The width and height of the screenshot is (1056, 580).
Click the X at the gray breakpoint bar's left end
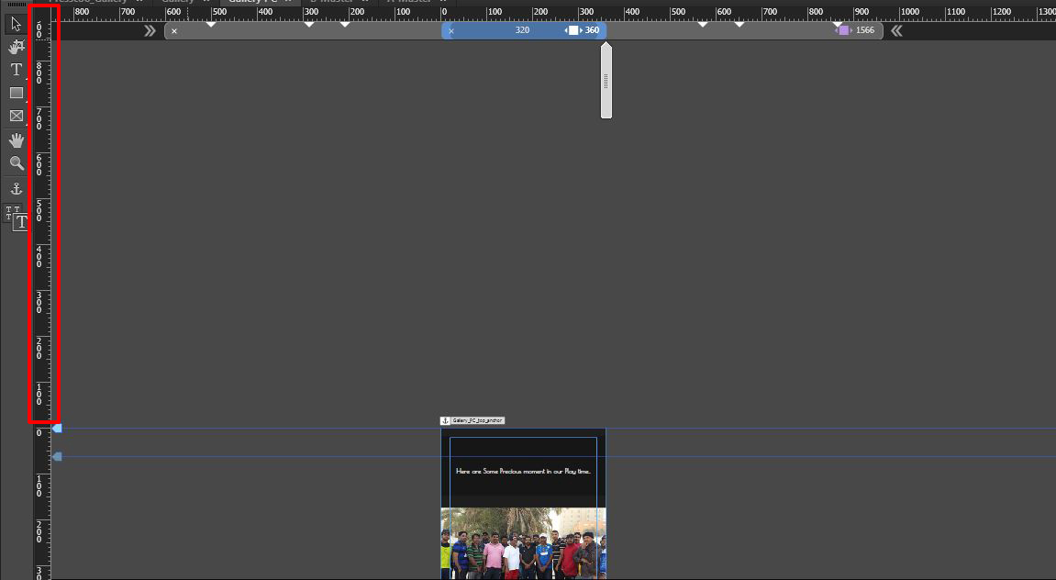coord(174,31)
